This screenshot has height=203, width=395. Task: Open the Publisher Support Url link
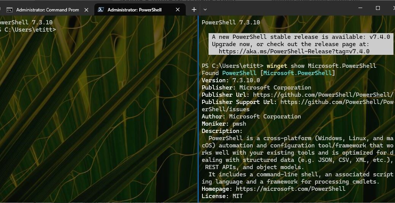[298, 105]
